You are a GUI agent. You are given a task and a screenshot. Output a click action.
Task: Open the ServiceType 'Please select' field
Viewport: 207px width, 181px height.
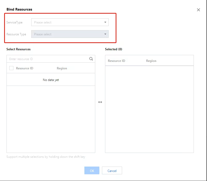67,22
